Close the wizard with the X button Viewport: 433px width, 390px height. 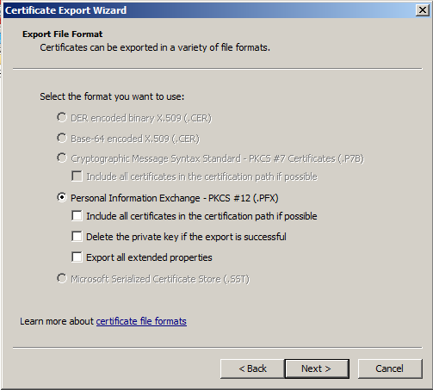pyautogui.click(x=423, y=10)
